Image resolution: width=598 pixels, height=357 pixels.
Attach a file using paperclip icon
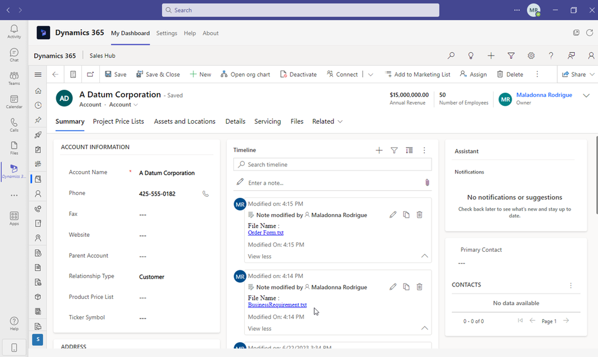[x=427, y=182]
